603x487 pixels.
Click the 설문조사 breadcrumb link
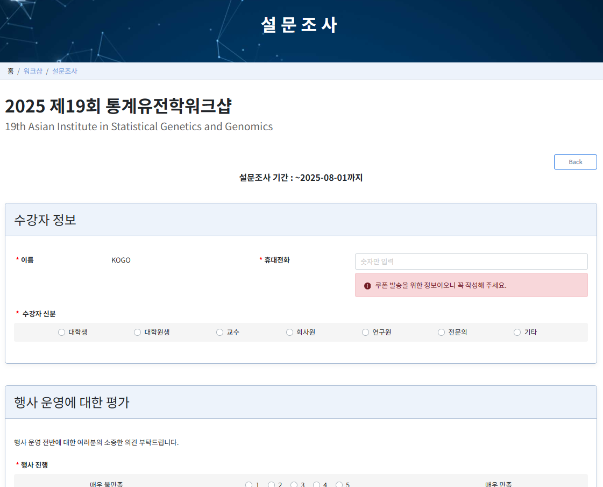coord(65,71)
